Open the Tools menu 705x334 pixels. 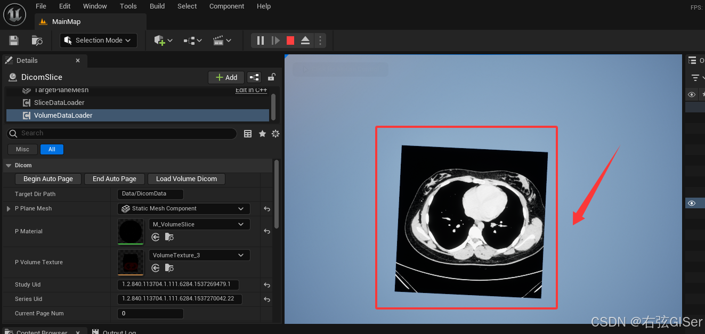pyautogui.click(x=128, y=6)
